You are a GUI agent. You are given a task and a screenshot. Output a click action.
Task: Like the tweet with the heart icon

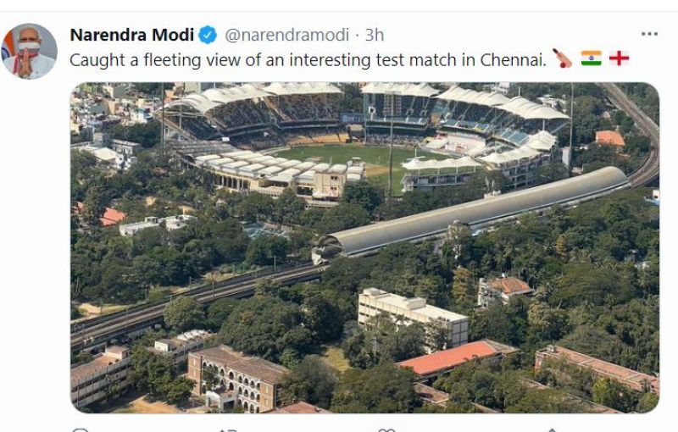pos(386,429)
